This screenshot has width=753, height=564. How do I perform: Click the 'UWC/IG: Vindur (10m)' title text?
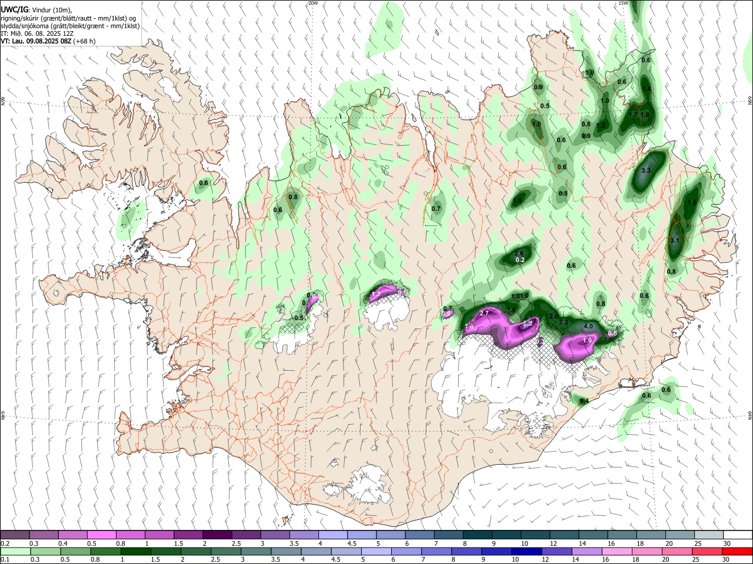(x=35, y=9)
